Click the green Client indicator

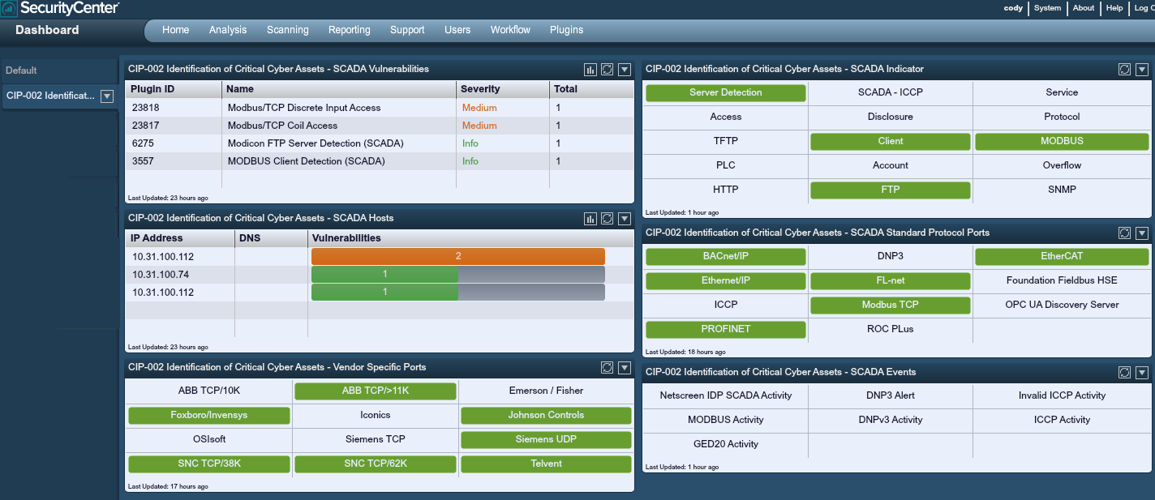(x=891, y=142)
